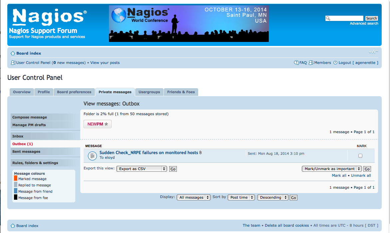Check the mark box for the outbox message
Viewport: 390px width, 233px height.
click(x=360, y=156)
